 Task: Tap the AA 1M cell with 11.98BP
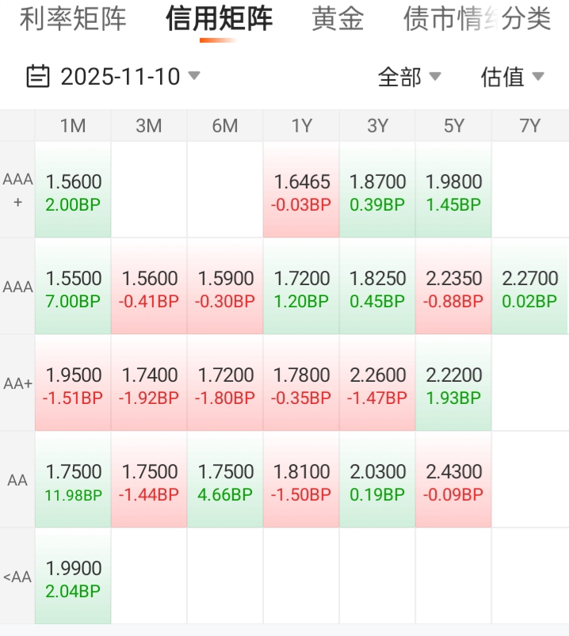(73, 481)
